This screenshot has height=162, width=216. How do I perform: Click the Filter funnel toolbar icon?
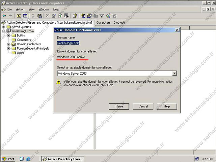pos(102,16)
